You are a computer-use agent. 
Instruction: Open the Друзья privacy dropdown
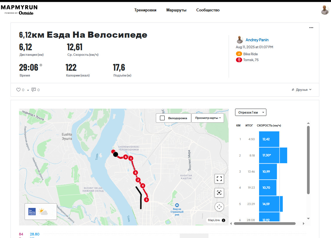(x=301, y=90)
